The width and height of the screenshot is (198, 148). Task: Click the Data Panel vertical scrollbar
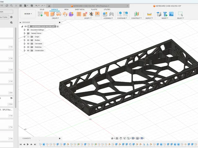[16, 68]
